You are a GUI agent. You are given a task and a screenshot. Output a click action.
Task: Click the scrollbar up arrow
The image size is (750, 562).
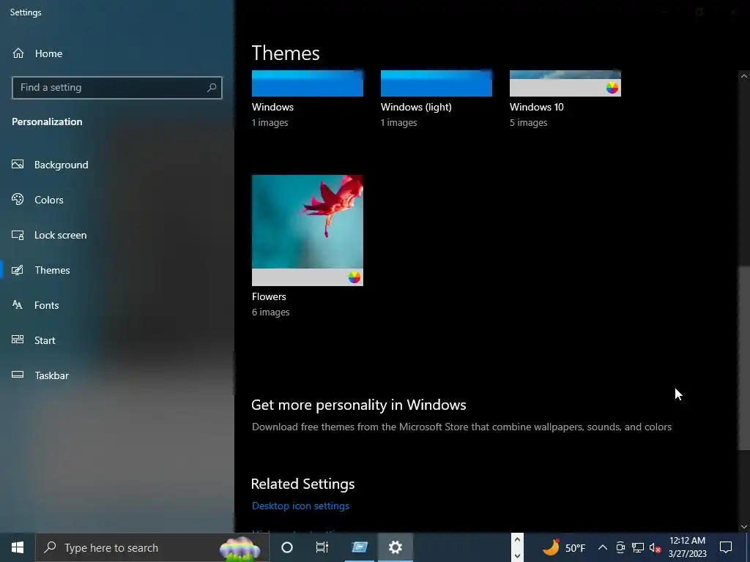[744, 76]
